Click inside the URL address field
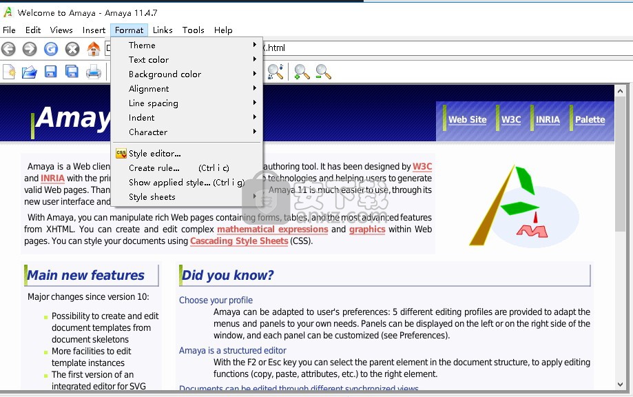Viewport: 633px width, 397px height. (369, 48)
